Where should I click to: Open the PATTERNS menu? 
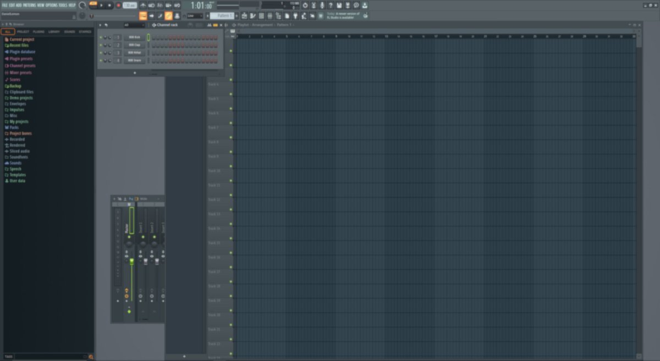click(x=29, y=5)
